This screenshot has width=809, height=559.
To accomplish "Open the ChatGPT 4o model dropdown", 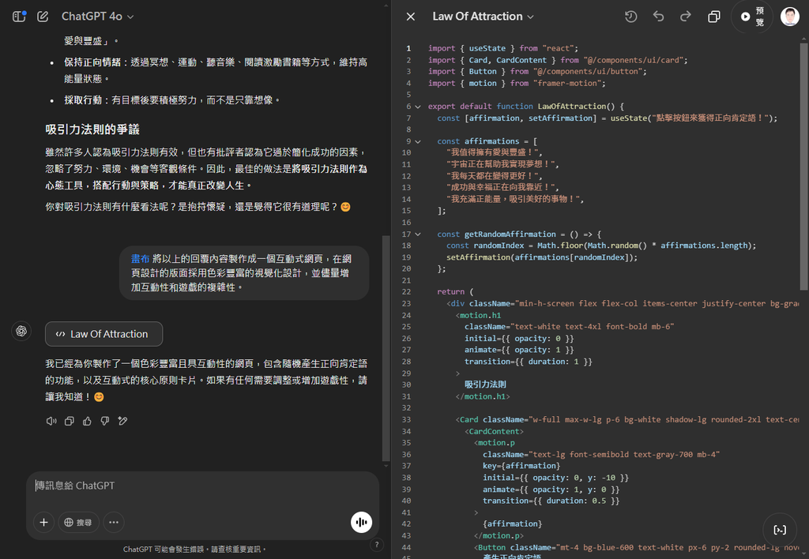I will pos(97,17).
